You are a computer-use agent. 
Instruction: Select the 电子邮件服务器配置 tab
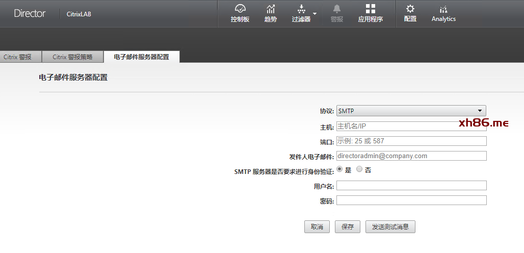pyautogui.click(x=141, y=57)
